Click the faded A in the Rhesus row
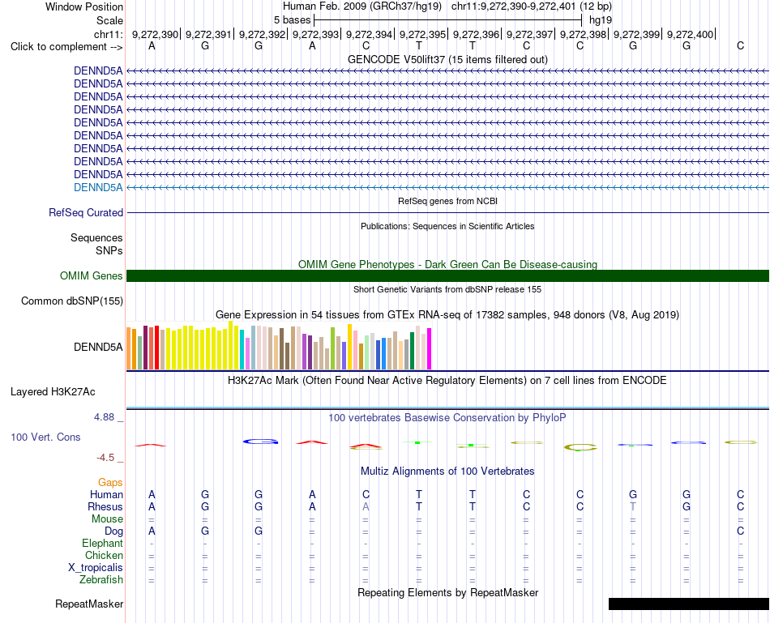The width and height of the screenshot is (770, 623). tap(366, 506)
